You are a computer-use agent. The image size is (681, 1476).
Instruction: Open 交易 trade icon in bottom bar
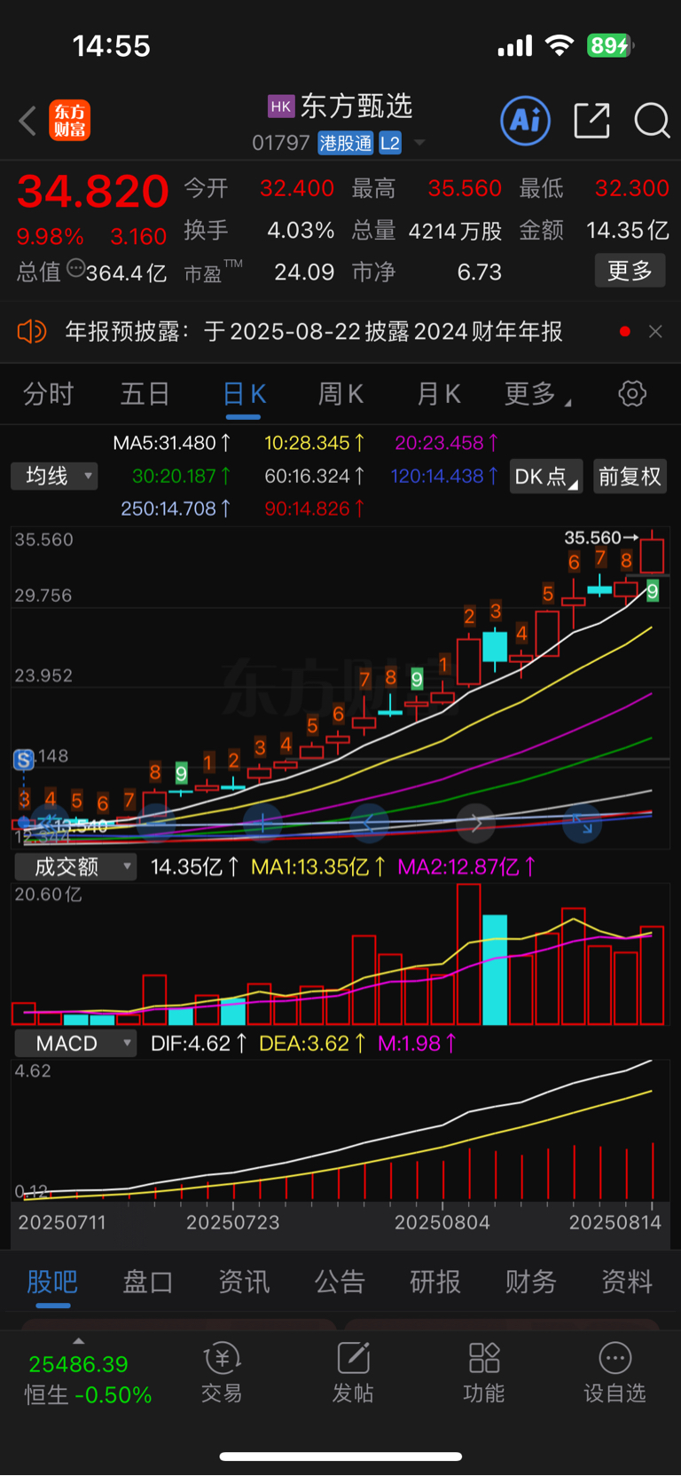tap(222, 1373)
